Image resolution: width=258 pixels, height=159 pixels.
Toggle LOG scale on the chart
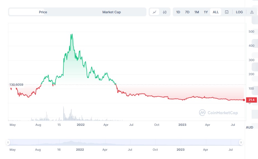pyautogui.click(x=239, y=12)
